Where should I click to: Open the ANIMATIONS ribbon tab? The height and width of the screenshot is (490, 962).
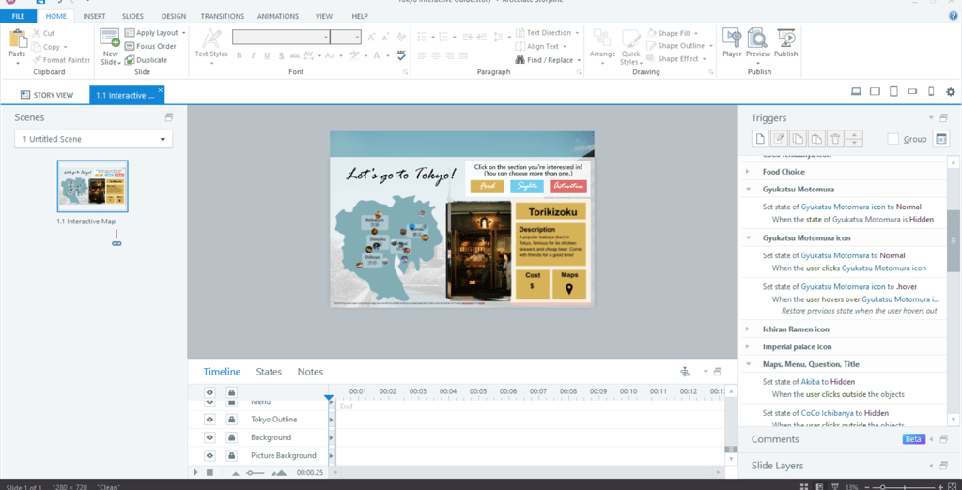[278, 16]
